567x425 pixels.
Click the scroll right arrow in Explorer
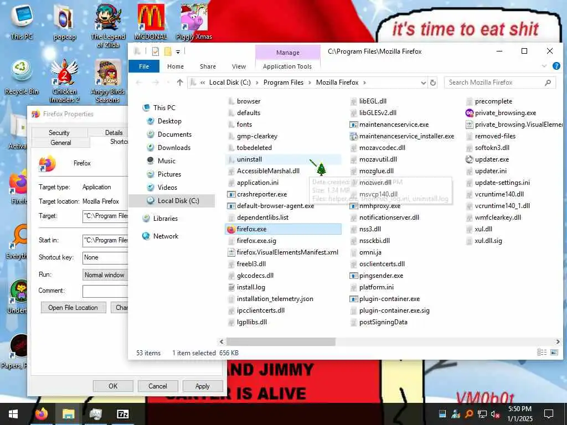coord(558,341)
